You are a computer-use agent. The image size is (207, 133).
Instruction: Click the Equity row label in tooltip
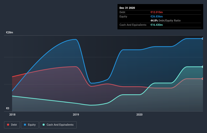[x=123, y=16]
